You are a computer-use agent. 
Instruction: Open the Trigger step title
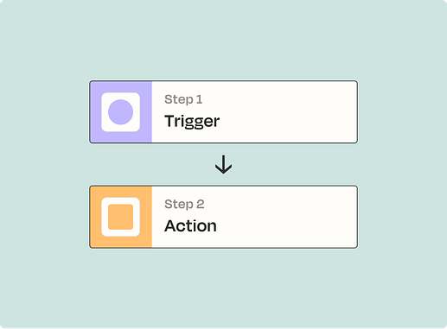(192, 121)
